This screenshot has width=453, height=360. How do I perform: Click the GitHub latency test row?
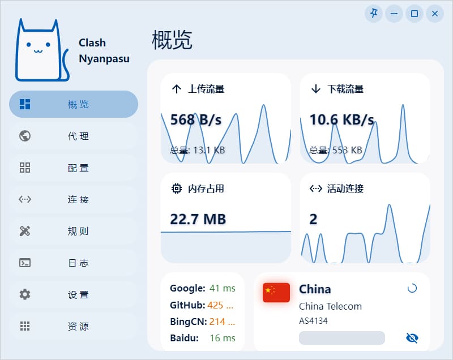tap(202, 305)
